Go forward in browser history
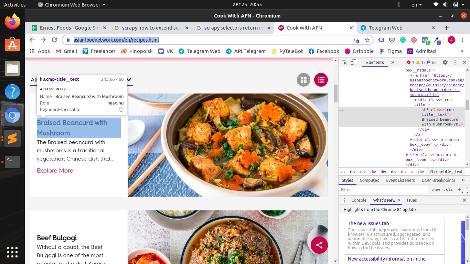The width and height of the screenshot is (470, 264). [x=43, y=40]
